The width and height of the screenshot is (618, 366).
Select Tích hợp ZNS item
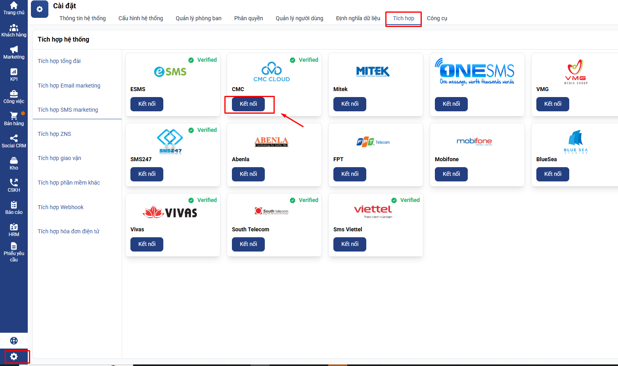pos(54,134)
